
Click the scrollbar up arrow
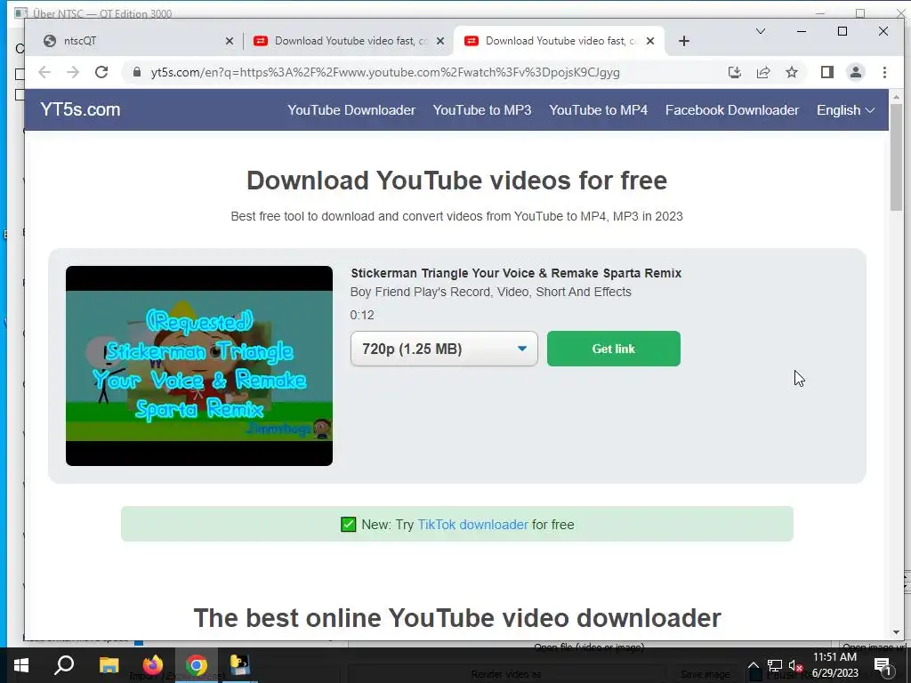pyautogui.click(x=896, y=97)
